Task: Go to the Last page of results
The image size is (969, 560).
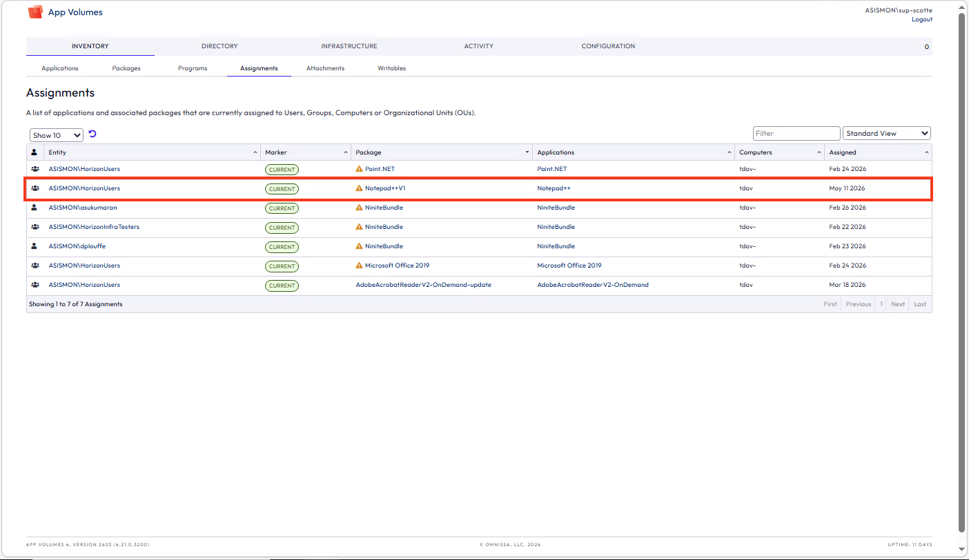Action: tap(920, 304)
